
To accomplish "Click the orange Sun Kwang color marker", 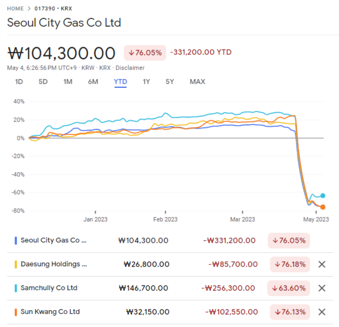I will (15, 312).
